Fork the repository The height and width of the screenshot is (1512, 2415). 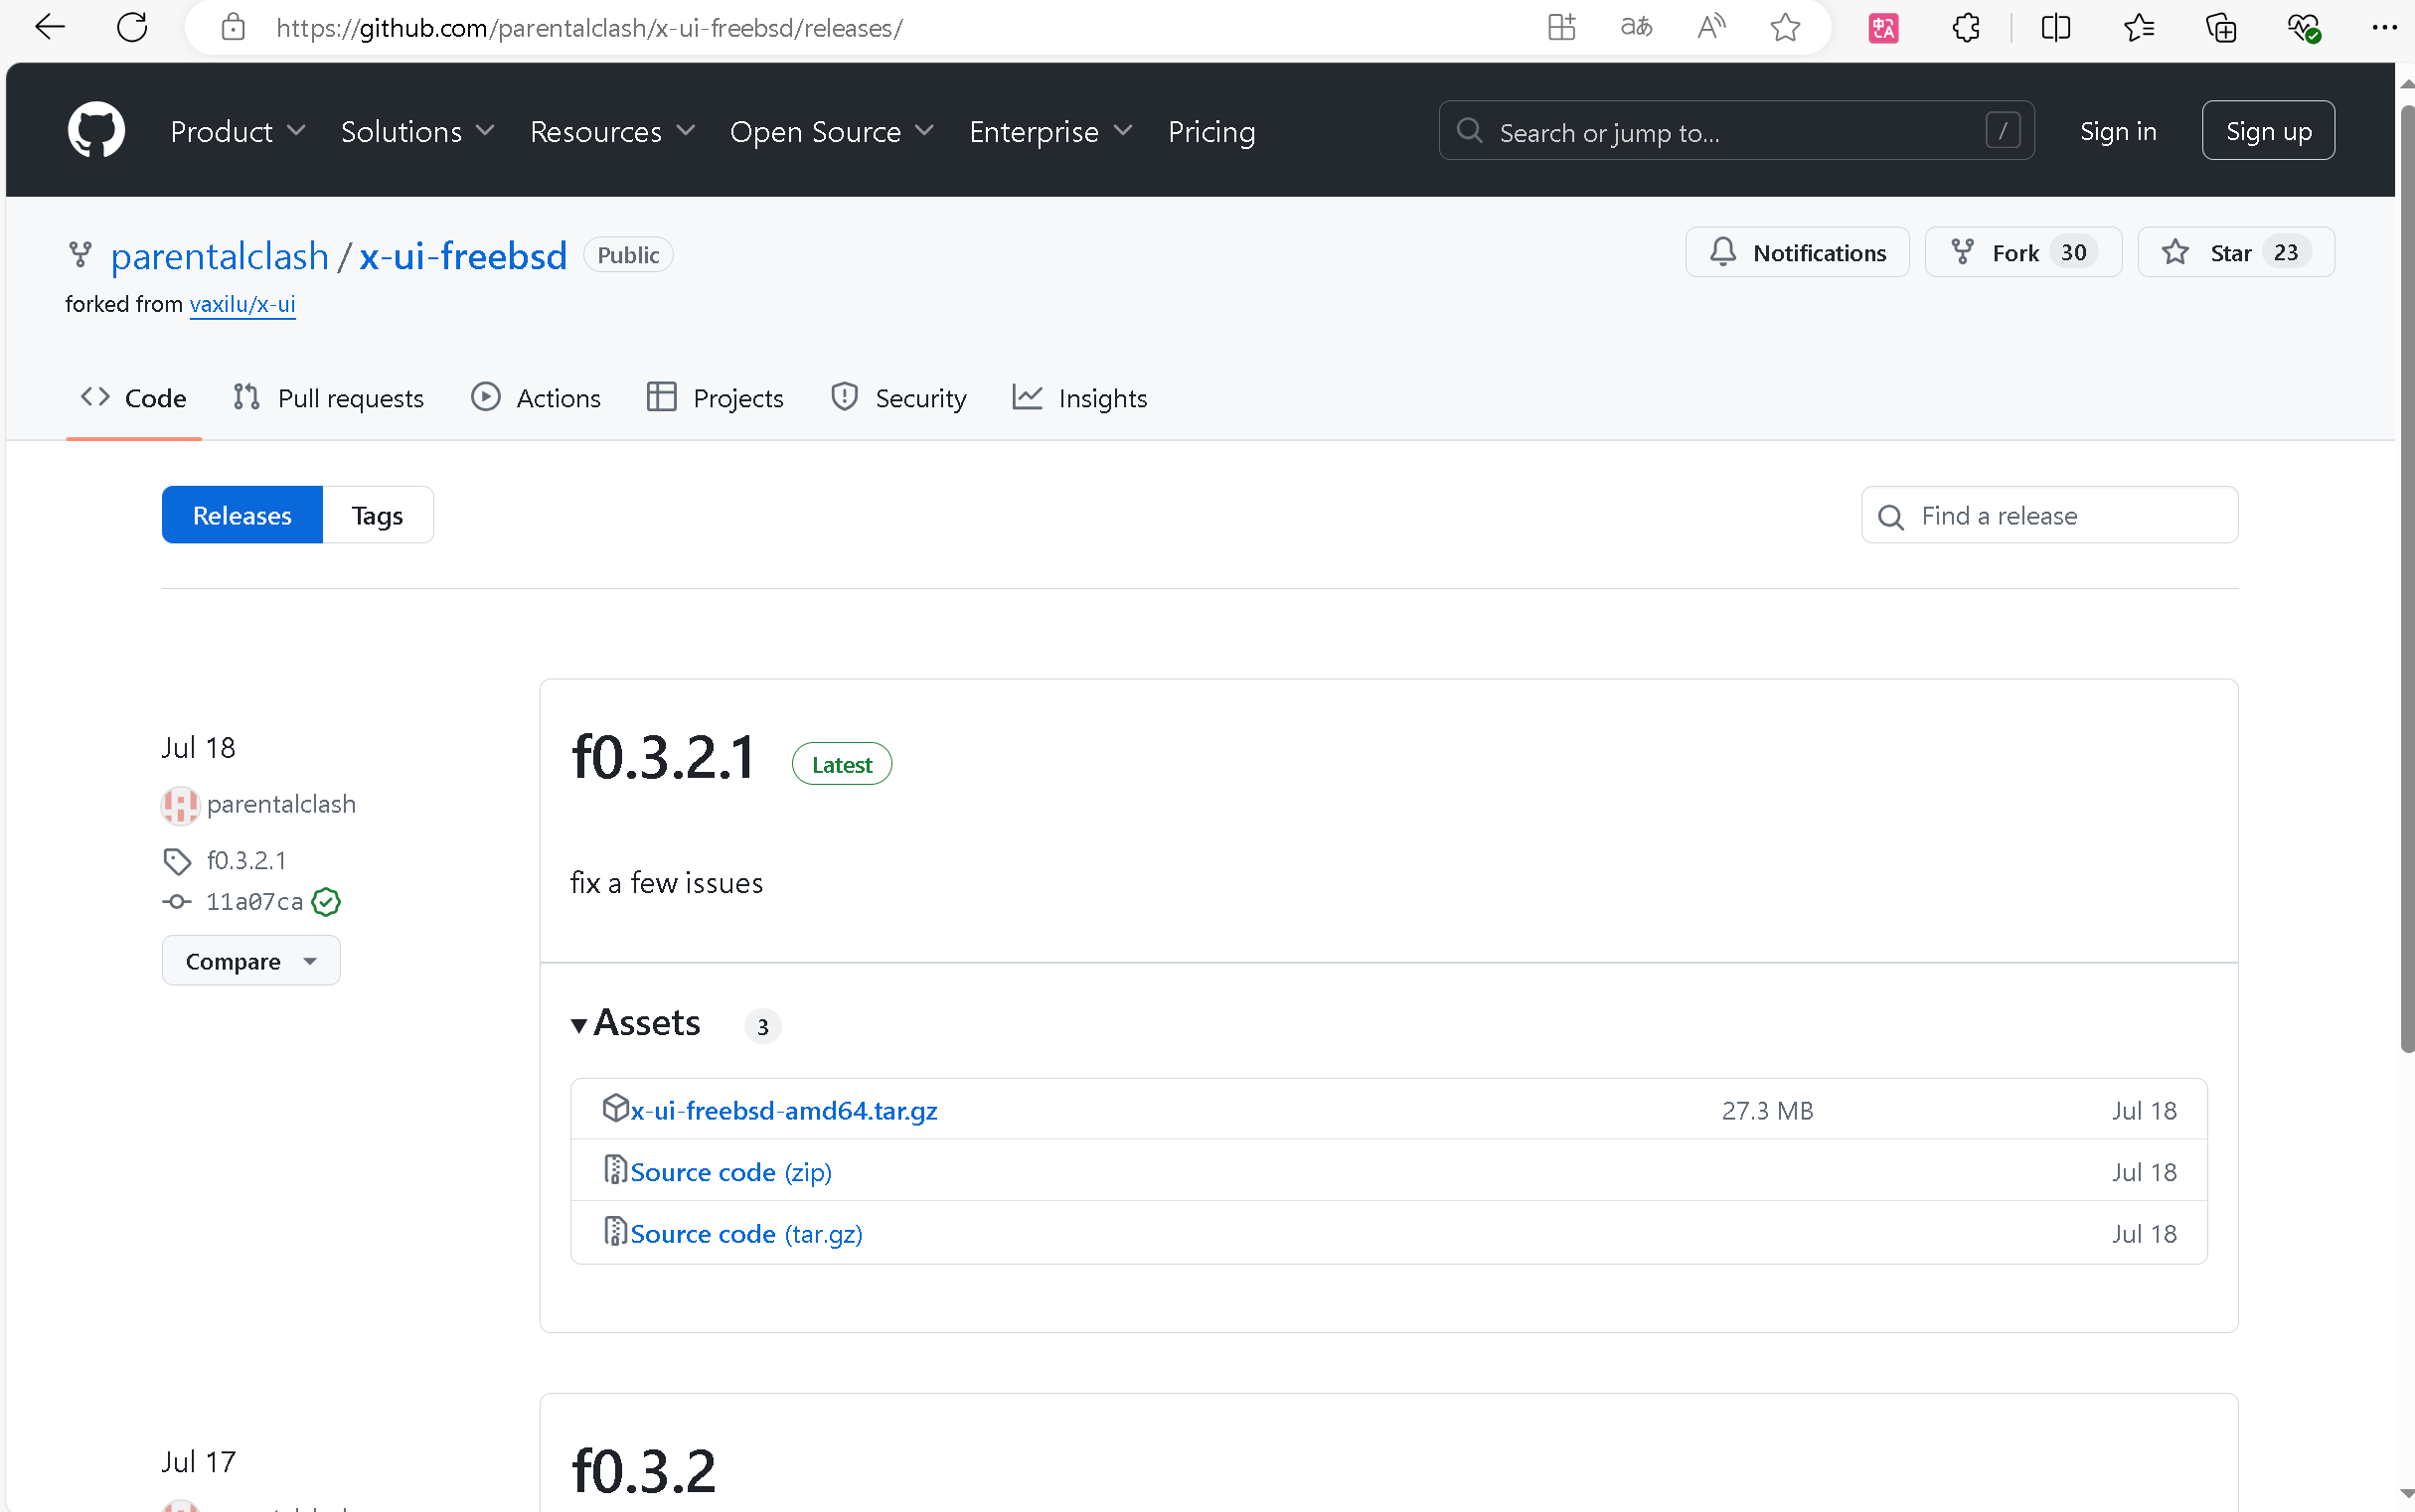2022,252
